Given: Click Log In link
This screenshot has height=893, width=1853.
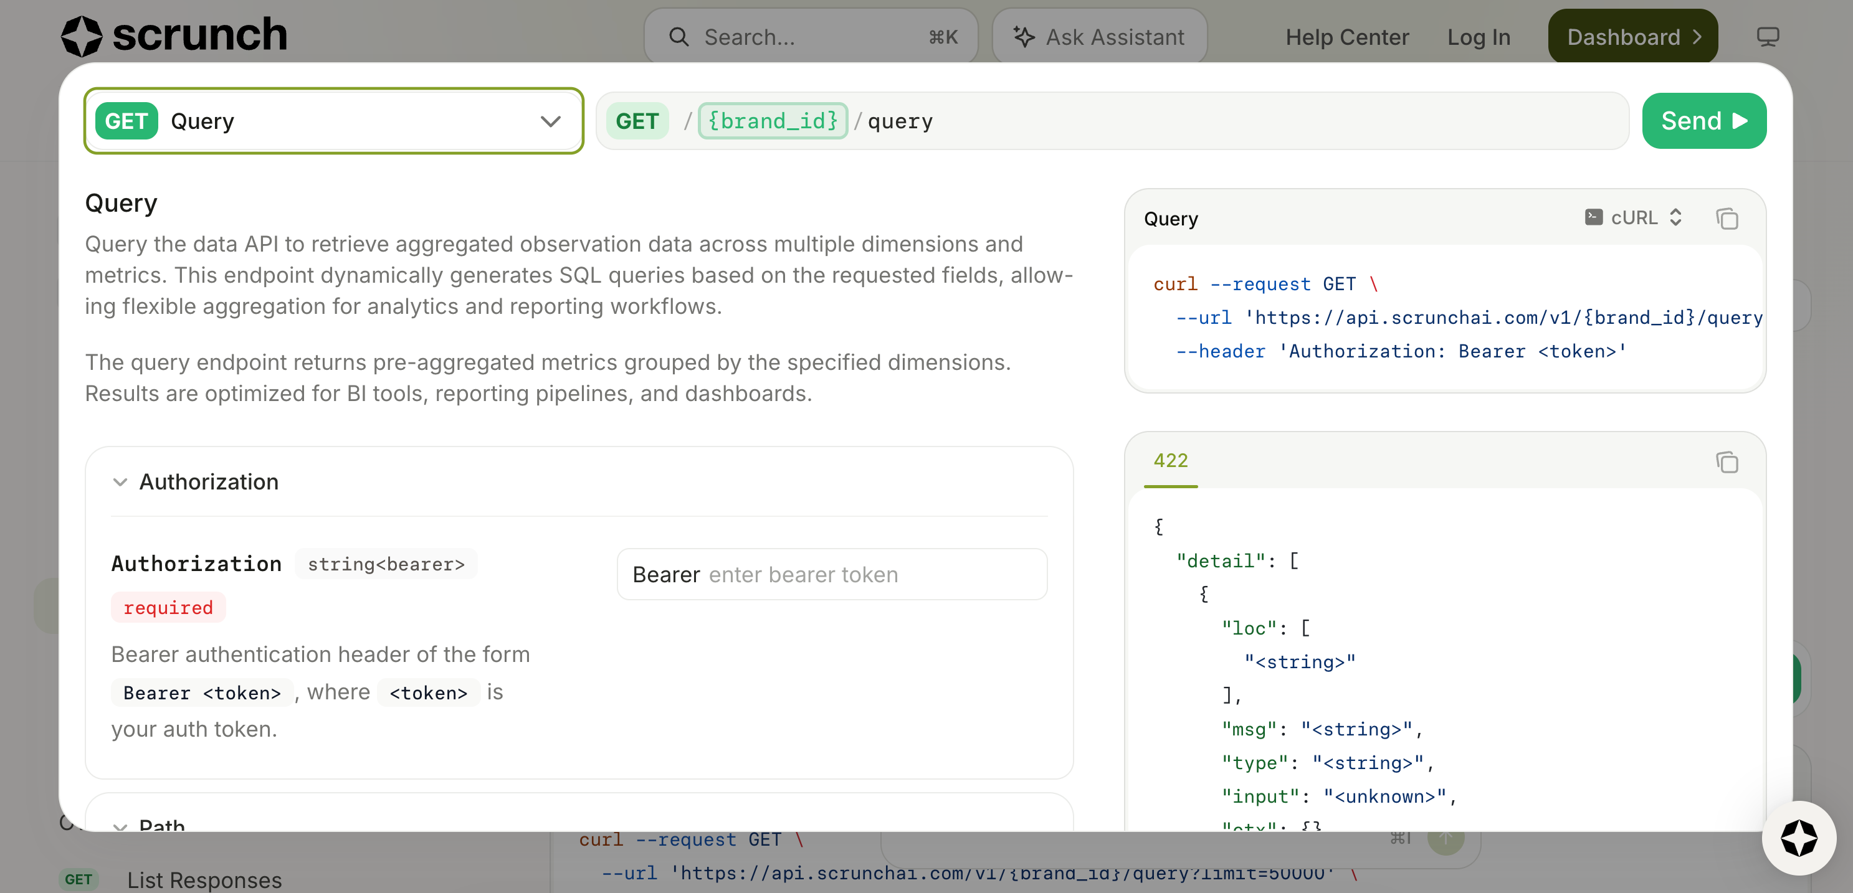Looking at the screenshot, I should 1479,37.
